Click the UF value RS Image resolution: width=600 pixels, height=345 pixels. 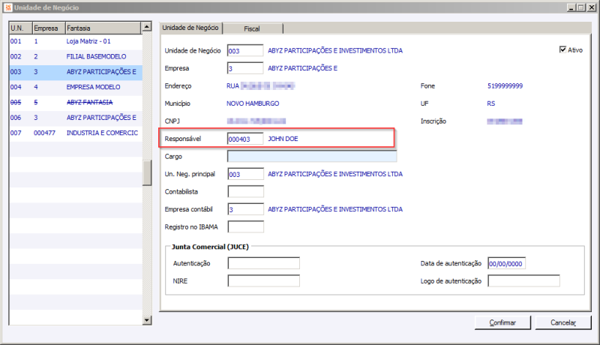(491, 103)
